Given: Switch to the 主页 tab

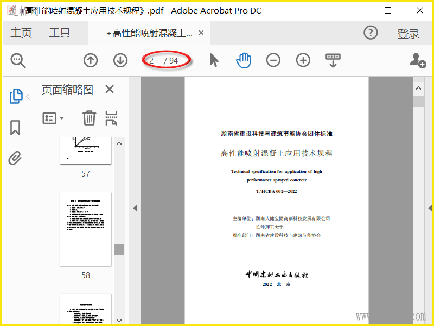Looking at the screenshot, I should [x=21, y=33].
